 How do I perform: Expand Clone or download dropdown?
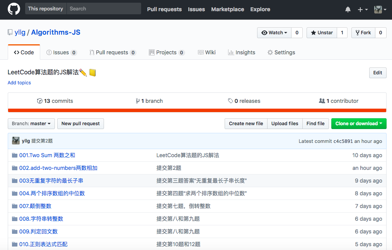(x=359, y=124)
